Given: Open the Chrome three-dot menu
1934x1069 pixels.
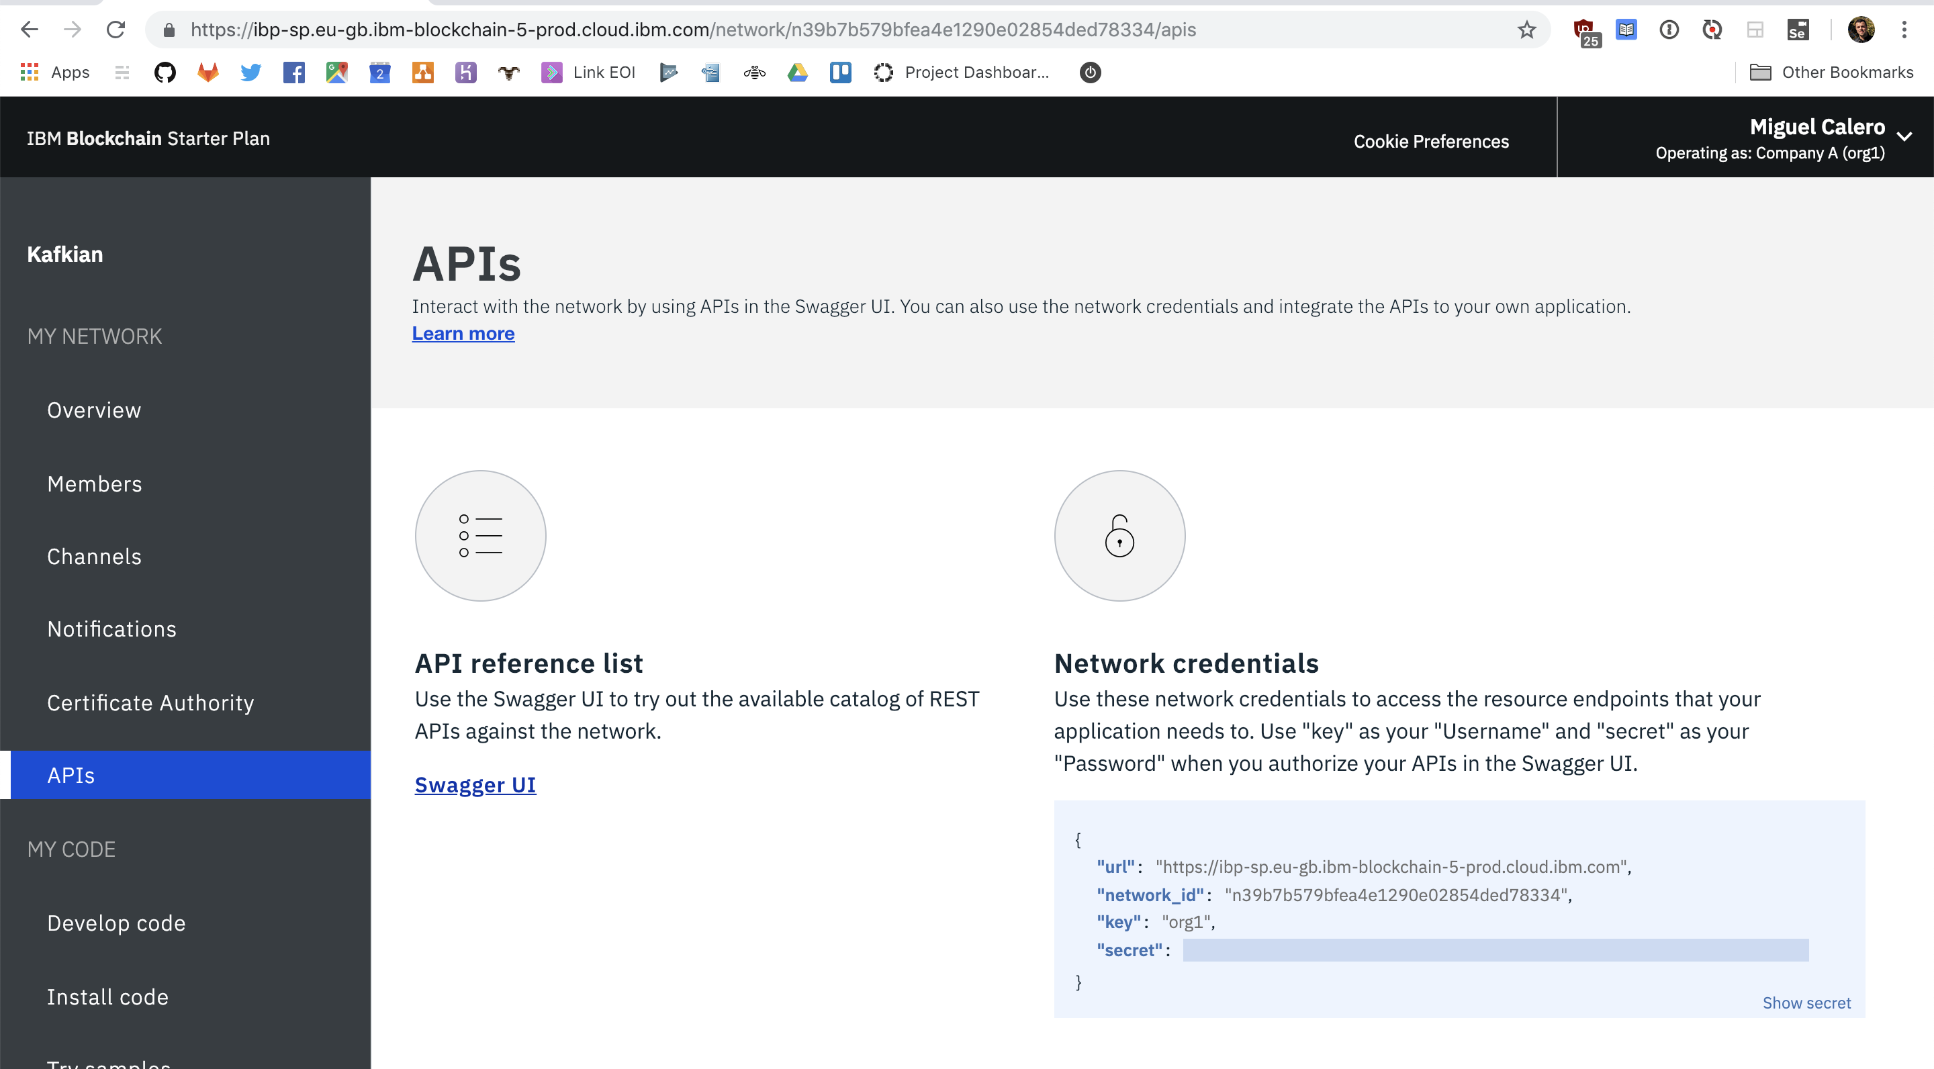Looking at the screenshot, I should point(1904,30).
